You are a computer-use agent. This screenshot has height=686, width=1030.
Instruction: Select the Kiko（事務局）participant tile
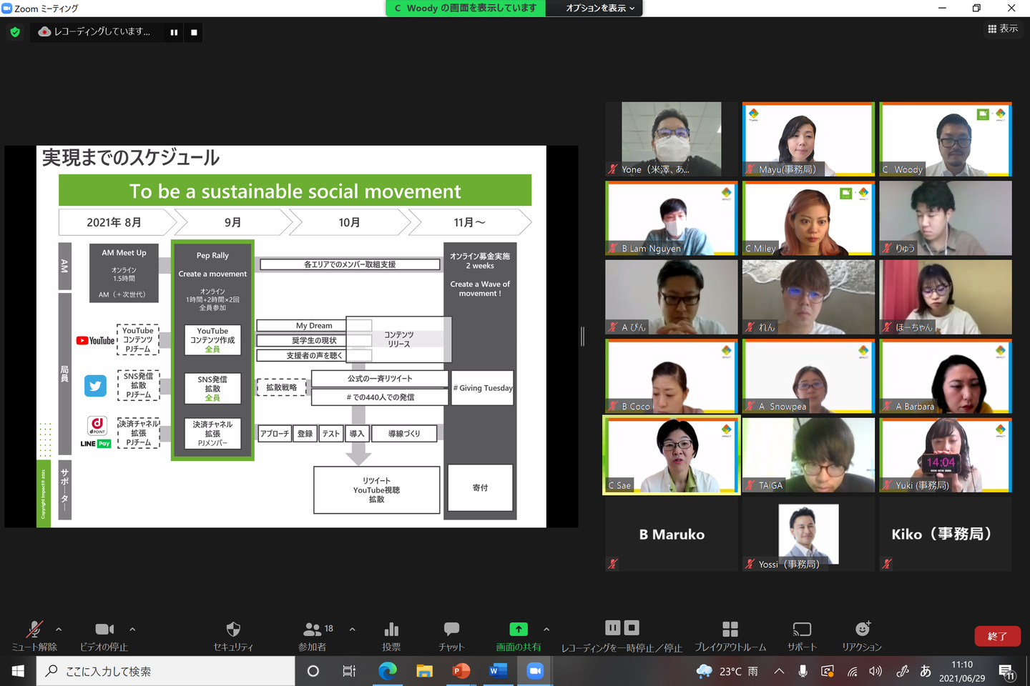click(946, 534)
